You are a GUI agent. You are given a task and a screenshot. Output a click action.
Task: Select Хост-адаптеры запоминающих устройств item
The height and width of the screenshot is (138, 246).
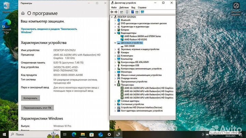pos(142,111)
